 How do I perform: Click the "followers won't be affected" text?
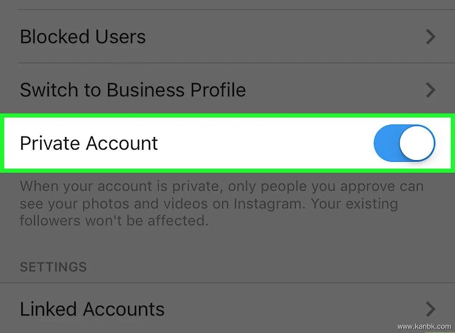point(114,220)
